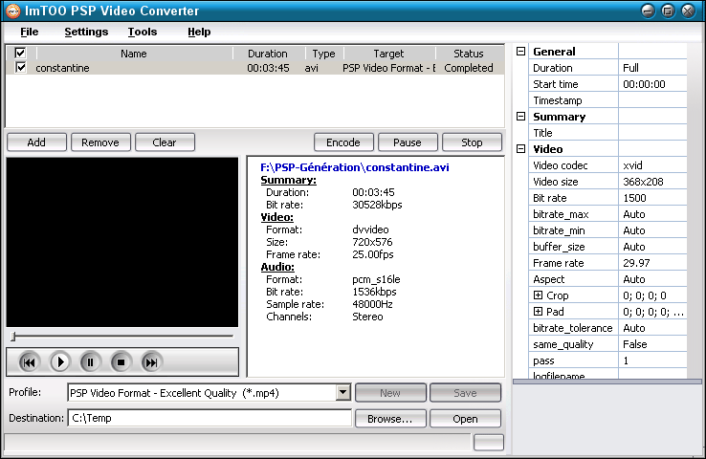Click the Stop encoding button
The image size is (706, 459).
(x=472, y=142)
